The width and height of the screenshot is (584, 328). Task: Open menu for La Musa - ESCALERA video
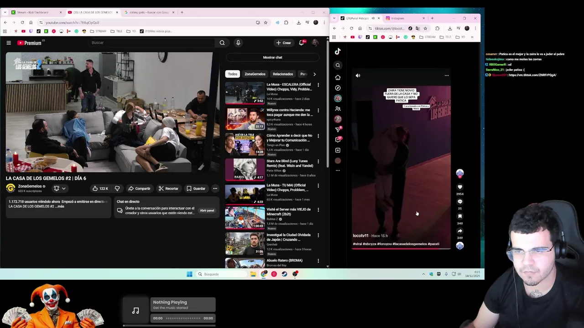point(318,85)
